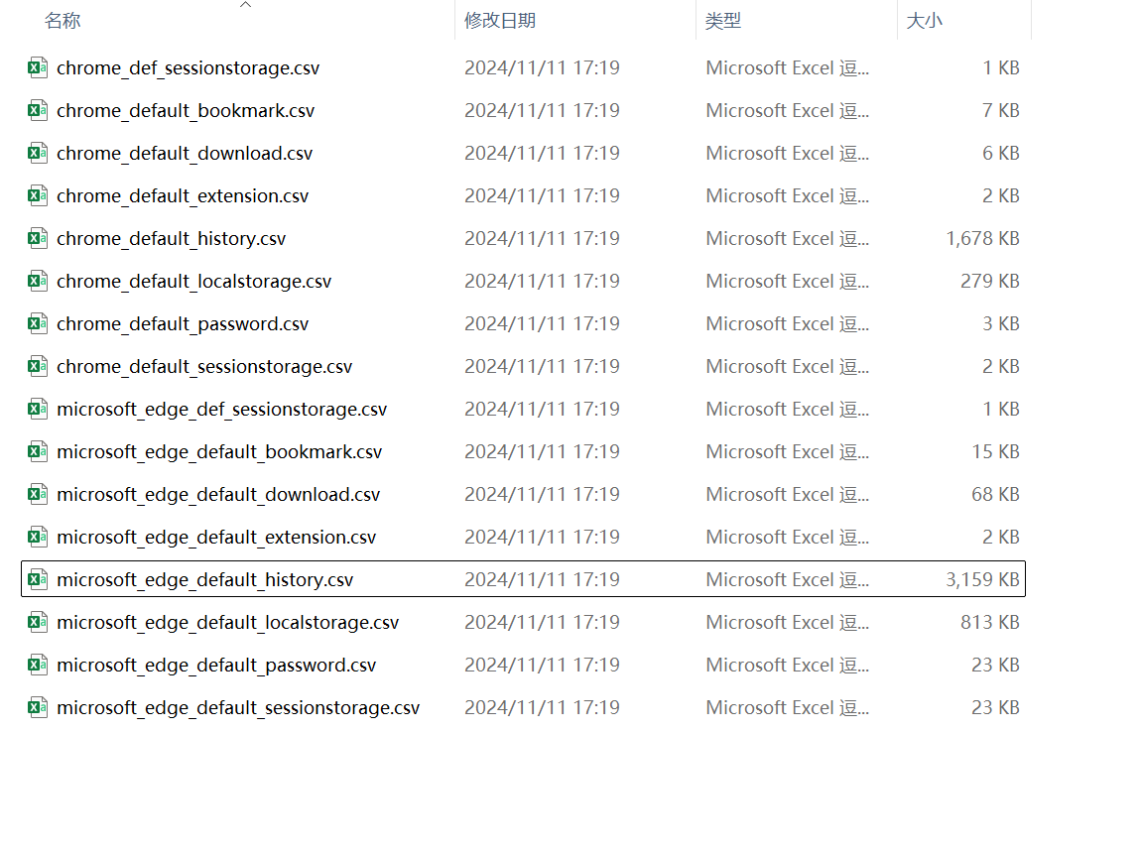
Task: Click the type cell of microsoft_edge_default_download.csv
Action: tap(788, 494)
